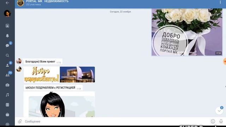Jump to latest messages with down chevron

(x=219, y=111)
